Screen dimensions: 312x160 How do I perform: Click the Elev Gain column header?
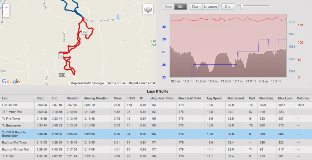(x=266, y=98)
